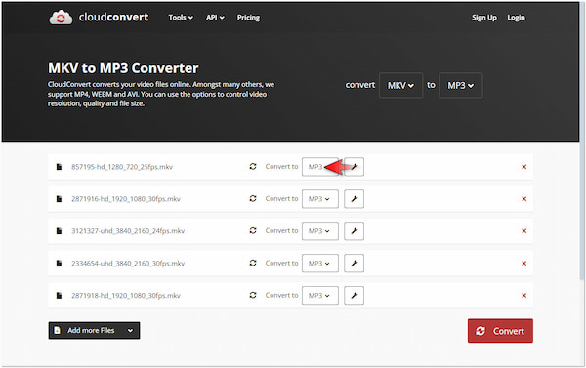Click the Login link
The height and width of the screenshot is (368, 586).
pyautogui.click(x=516, y=18)
